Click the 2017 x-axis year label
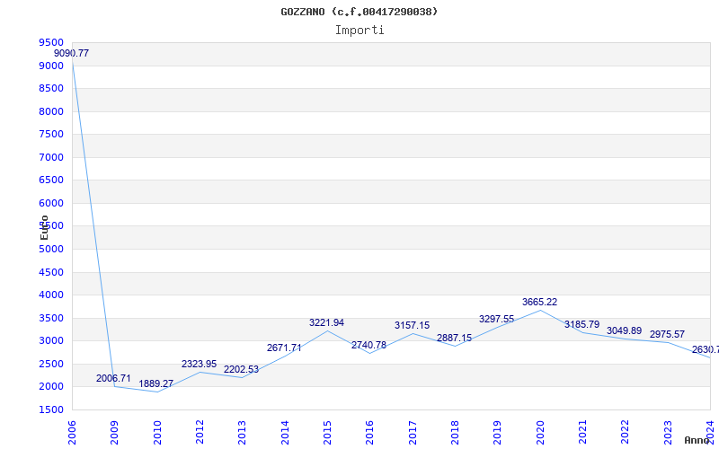The image size is (719, 449). click(x=413, y=432)
